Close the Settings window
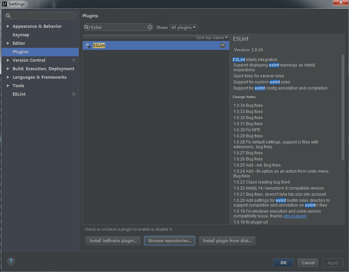Screen dimensions: 349x272 pos(341,2)
